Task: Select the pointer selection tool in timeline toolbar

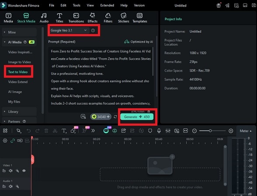Action: [19, 131]
